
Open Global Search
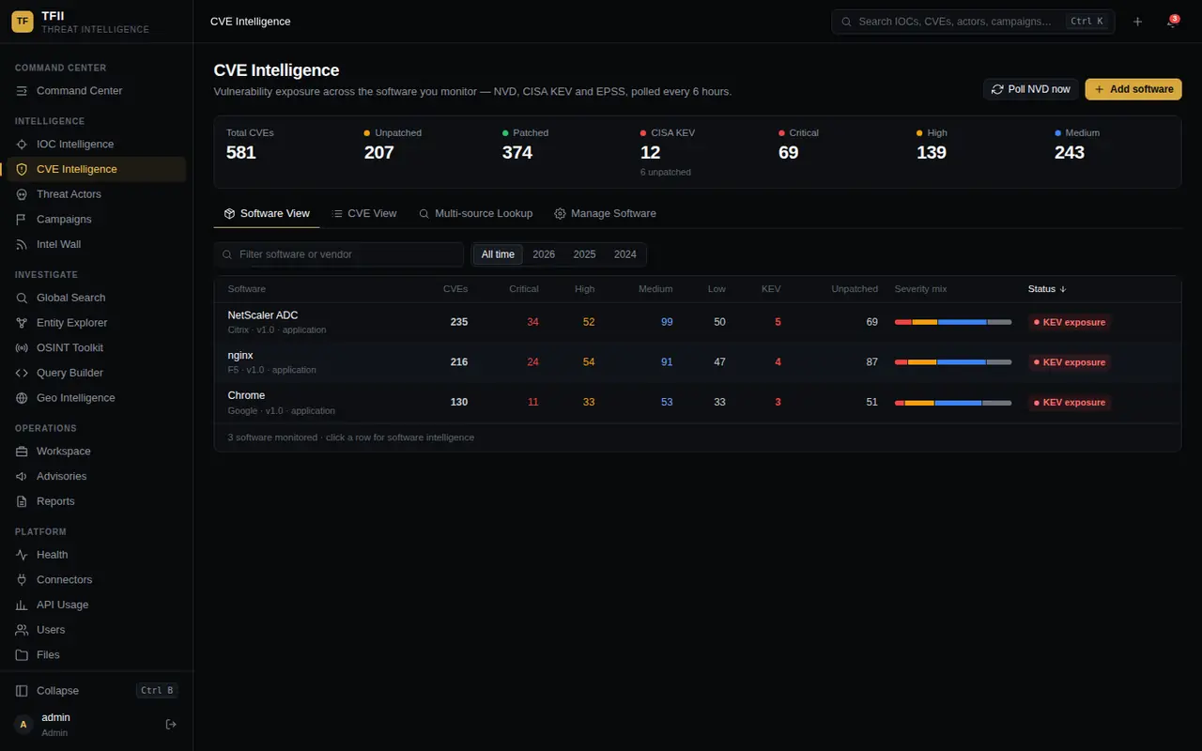[96, 299]
